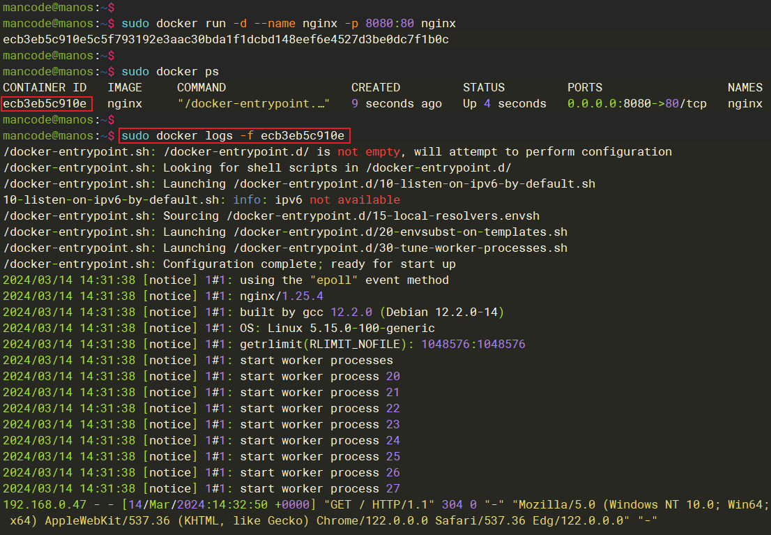The image size is (771, 535).
Task: Click the red-boxed container ID ecb3eb5c910e
Action: 46,104
